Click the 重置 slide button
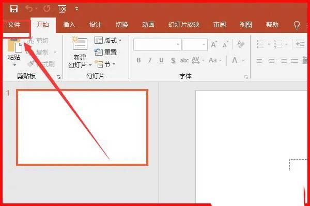This screenshot has width=310, height=206. click(106, 52)
